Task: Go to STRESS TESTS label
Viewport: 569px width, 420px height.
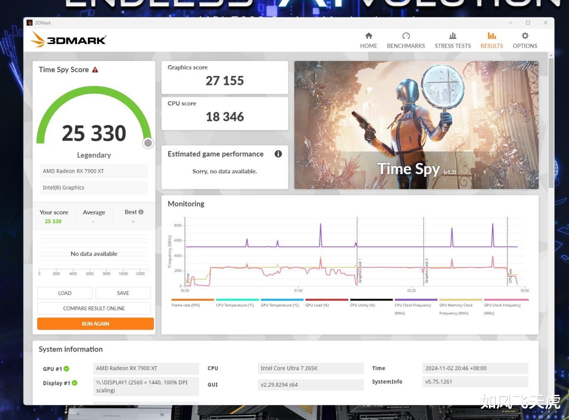Action: click(453, 46)
